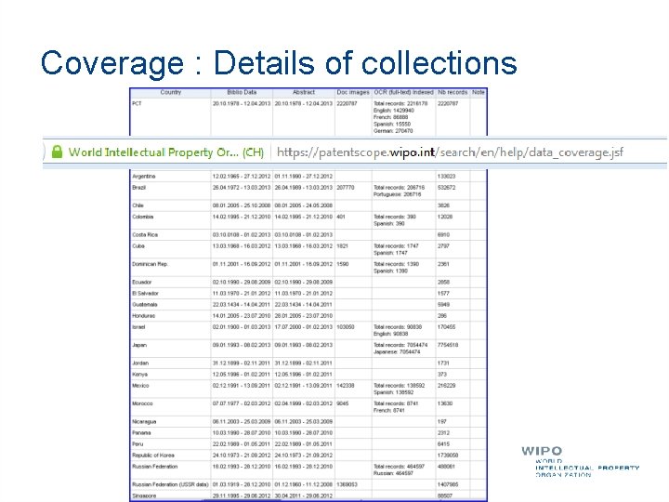Click the Biblio Data dates for Argentina
Screen dimensions: 669x502
coord(242,177)
